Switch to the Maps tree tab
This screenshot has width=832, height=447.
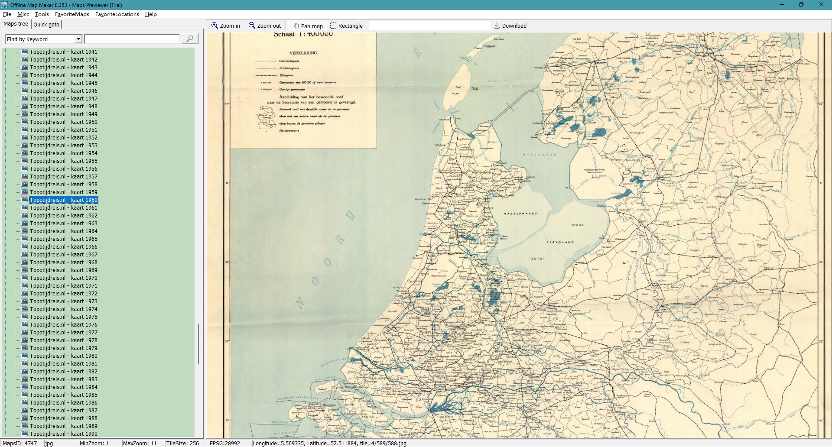pos(16,24)
